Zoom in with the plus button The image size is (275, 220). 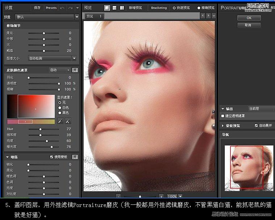pyautogui.click(x=161, y=196)
